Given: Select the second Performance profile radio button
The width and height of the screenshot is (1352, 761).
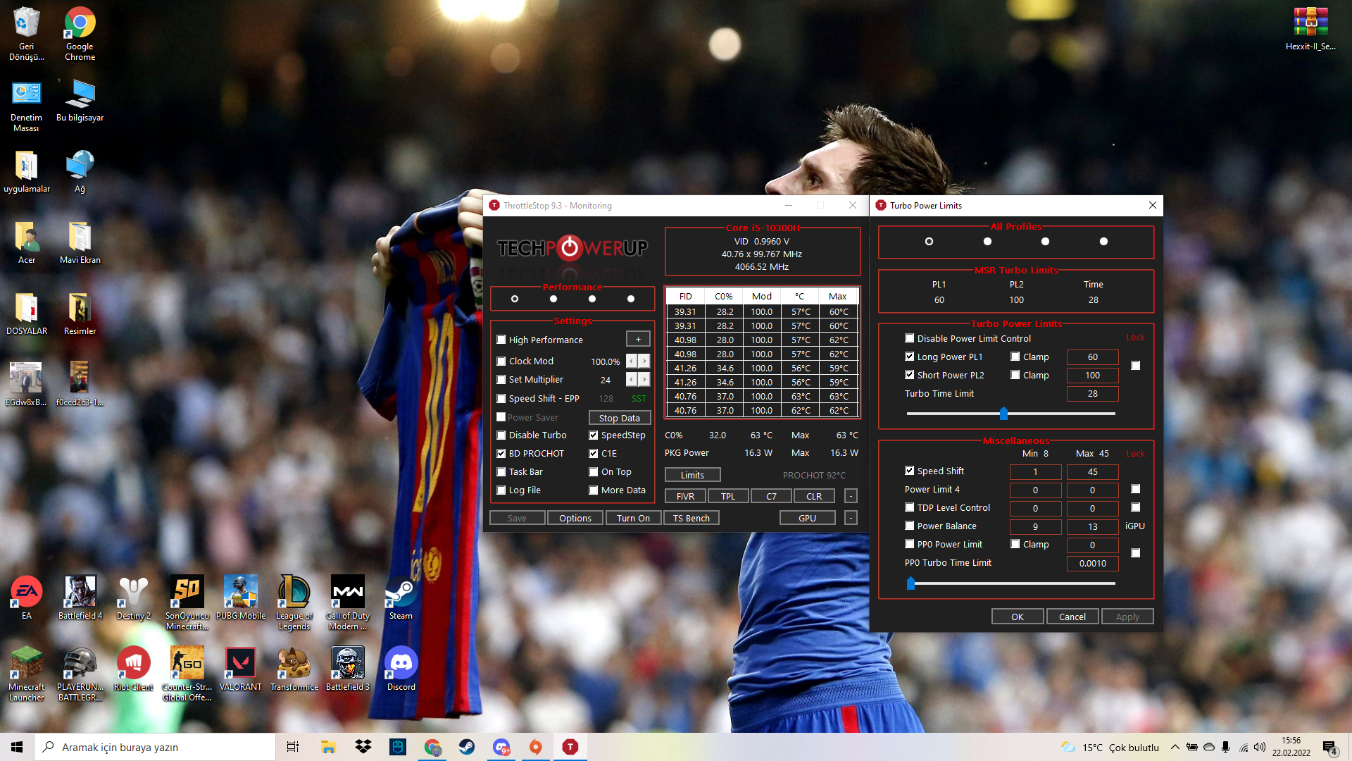Looking at the screenshot, I should pyautogui.click(x=553, y=299).
